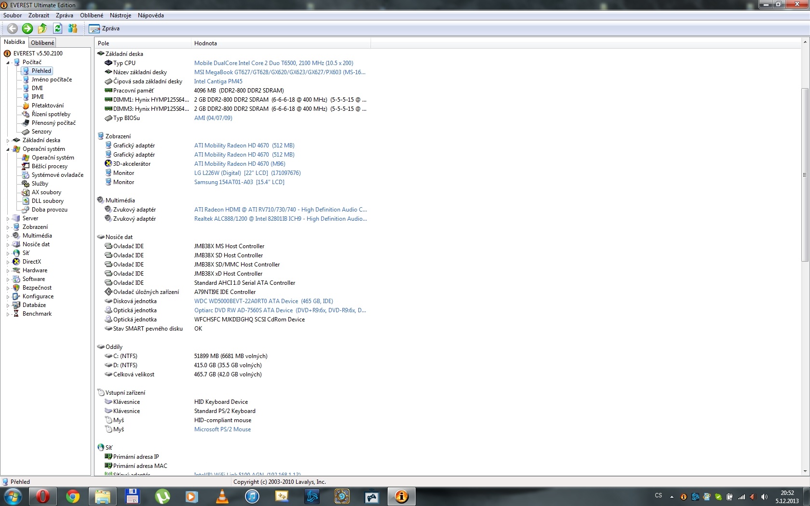810x506 pixels.
Task: Click the Síť globe icon in tree
Action: pyautogui.click(x=16, y=253)
